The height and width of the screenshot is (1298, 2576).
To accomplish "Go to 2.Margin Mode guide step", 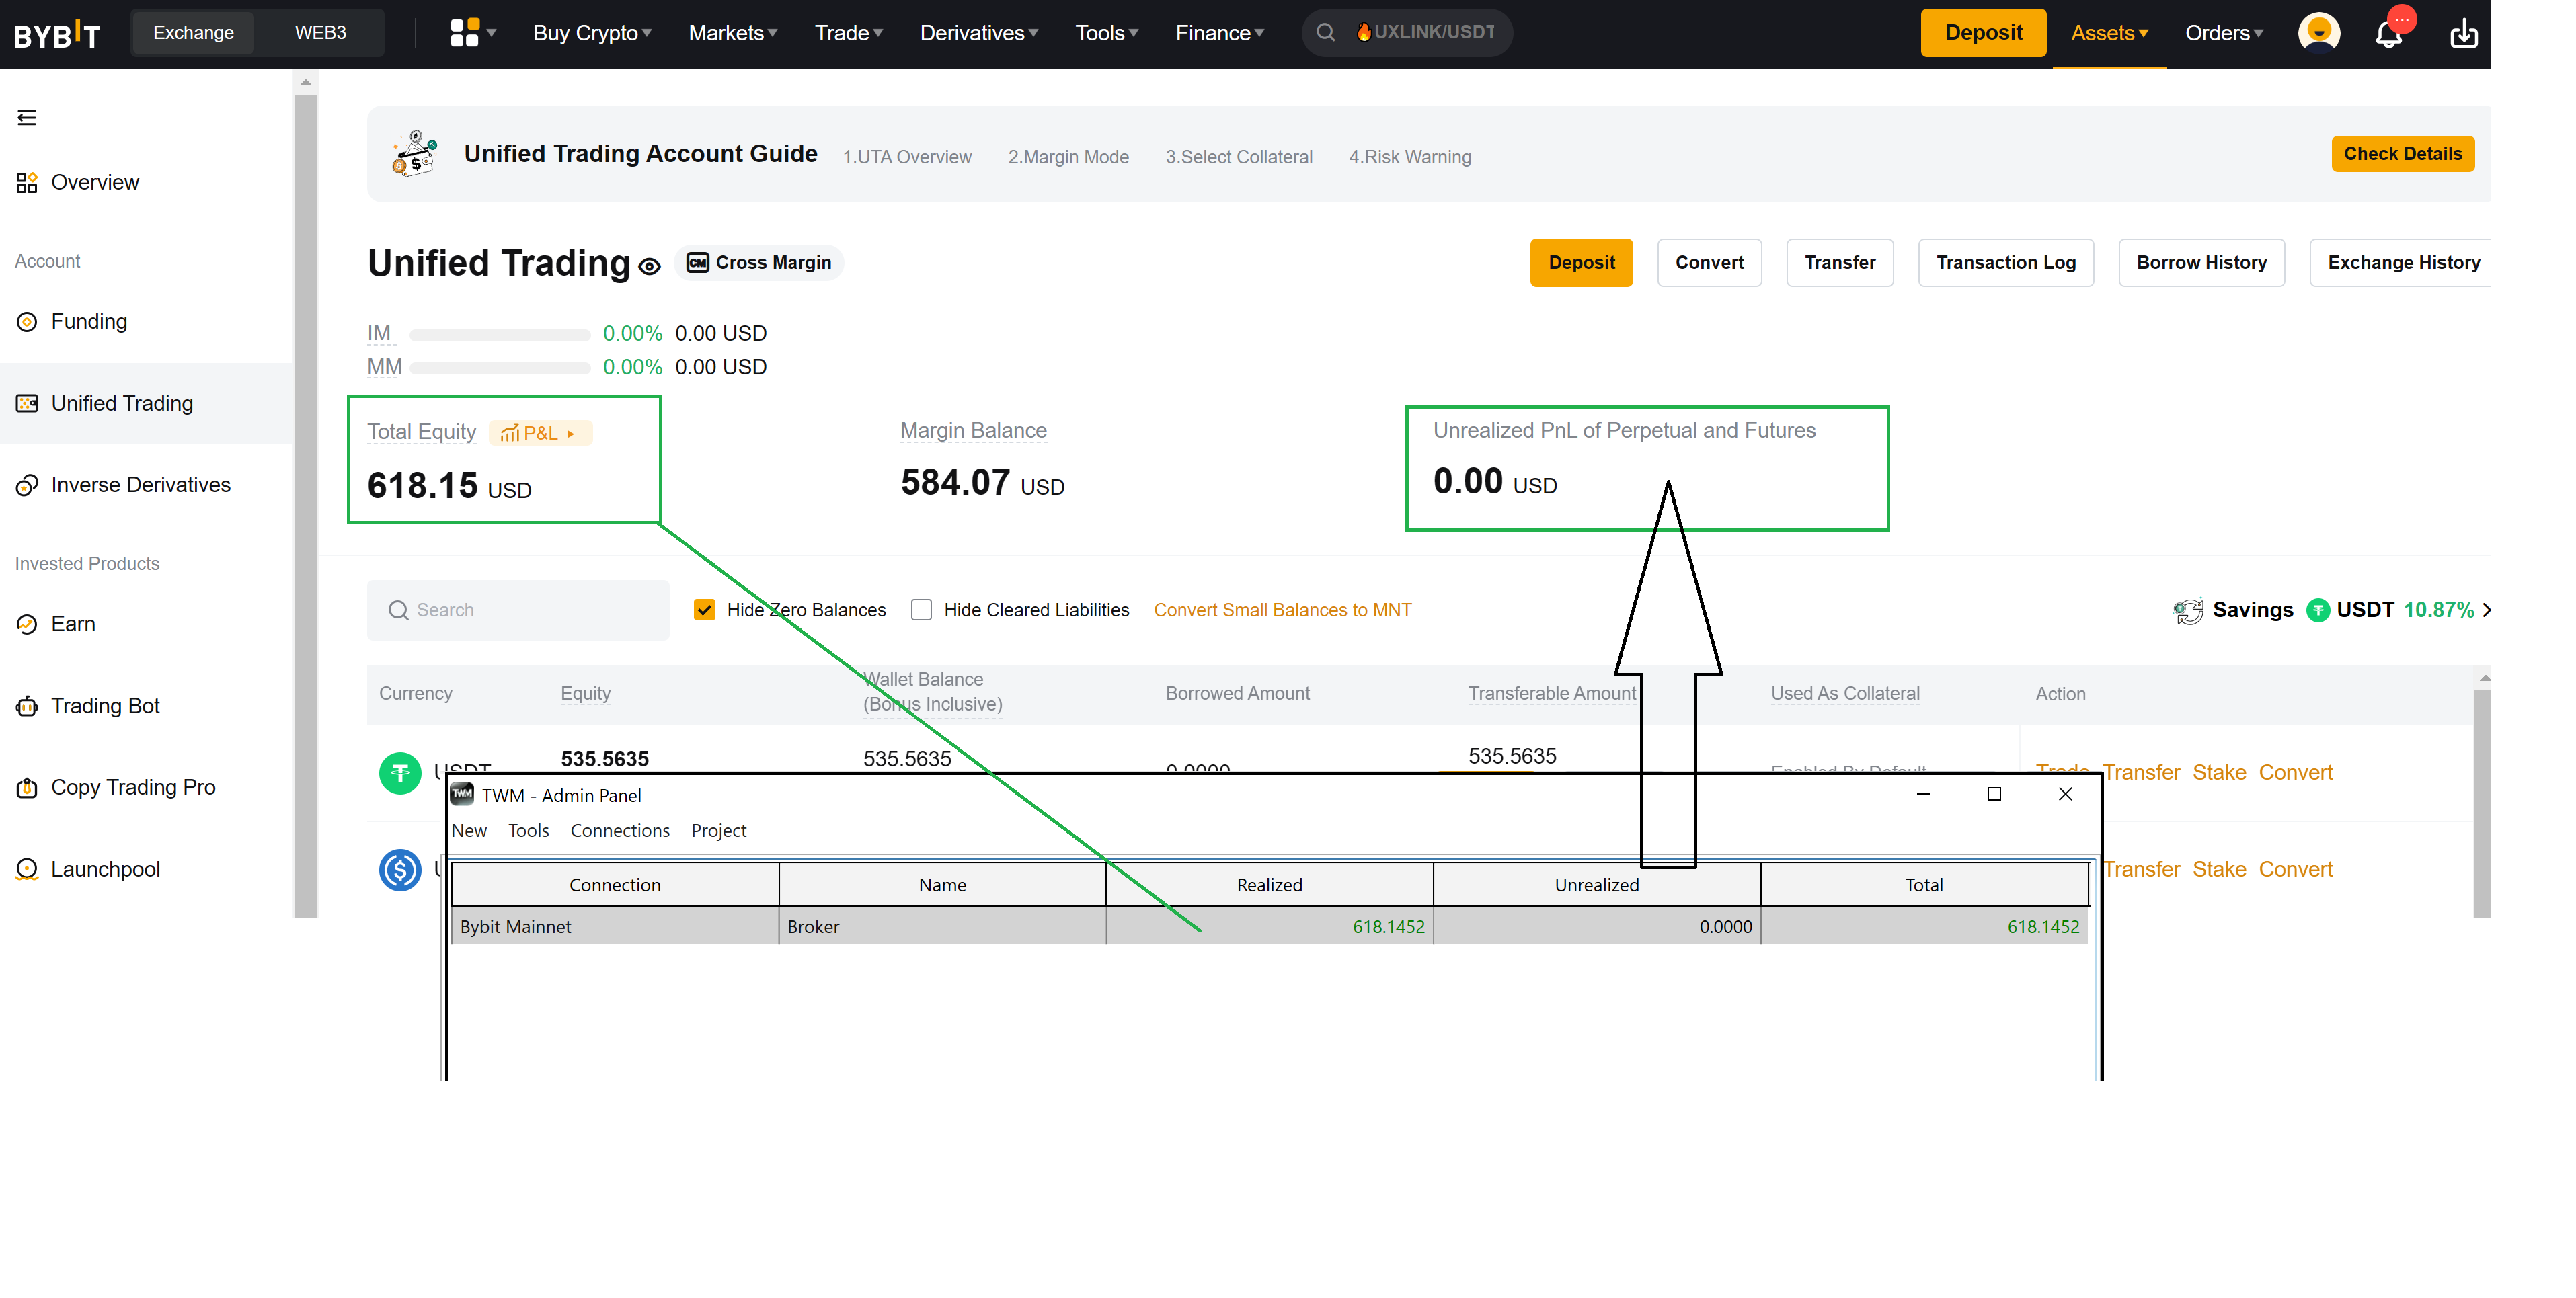I will pos(1068,157).
